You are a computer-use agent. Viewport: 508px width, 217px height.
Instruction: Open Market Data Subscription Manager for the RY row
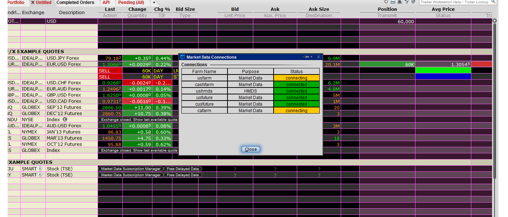[131, 175]
